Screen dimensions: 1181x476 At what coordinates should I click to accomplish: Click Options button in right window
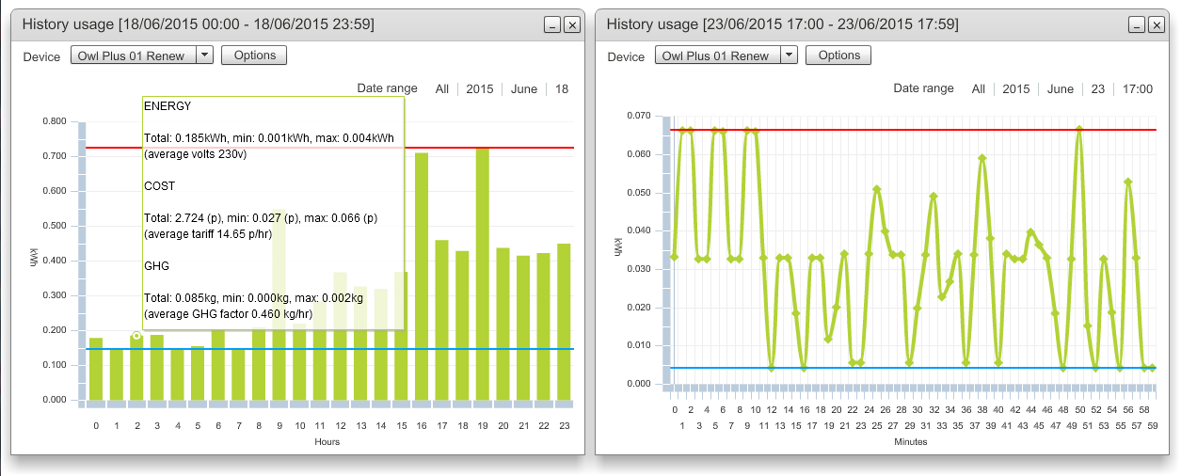(x=838, y=56)
